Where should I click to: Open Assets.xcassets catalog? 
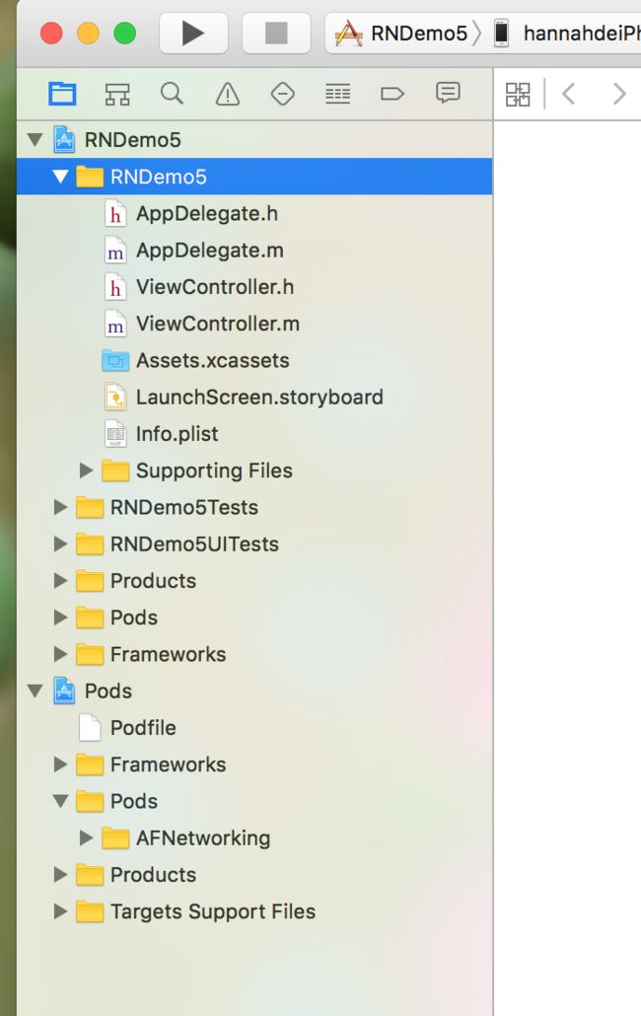(212, 360)
